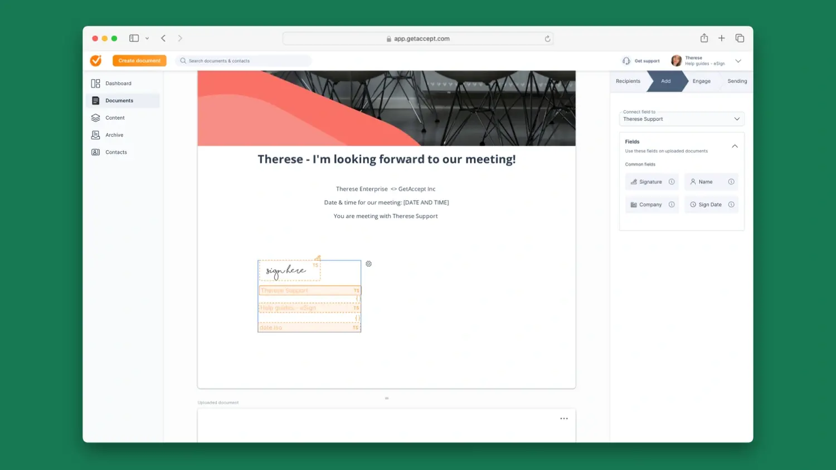836x470 pixels.
Task: Show info for the Signature field
Action: point(672,182)
